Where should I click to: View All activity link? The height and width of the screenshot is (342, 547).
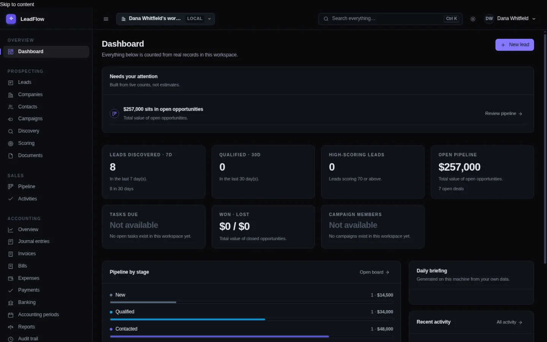click(509, 322)
